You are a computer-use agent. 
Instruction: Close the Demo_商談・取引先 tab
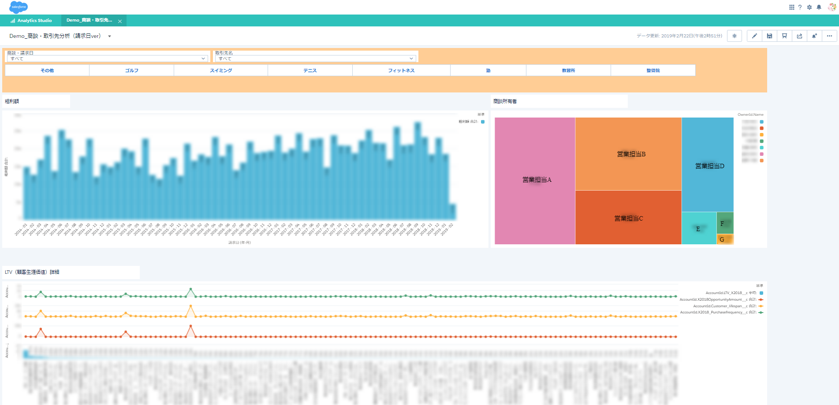[120, 21]
